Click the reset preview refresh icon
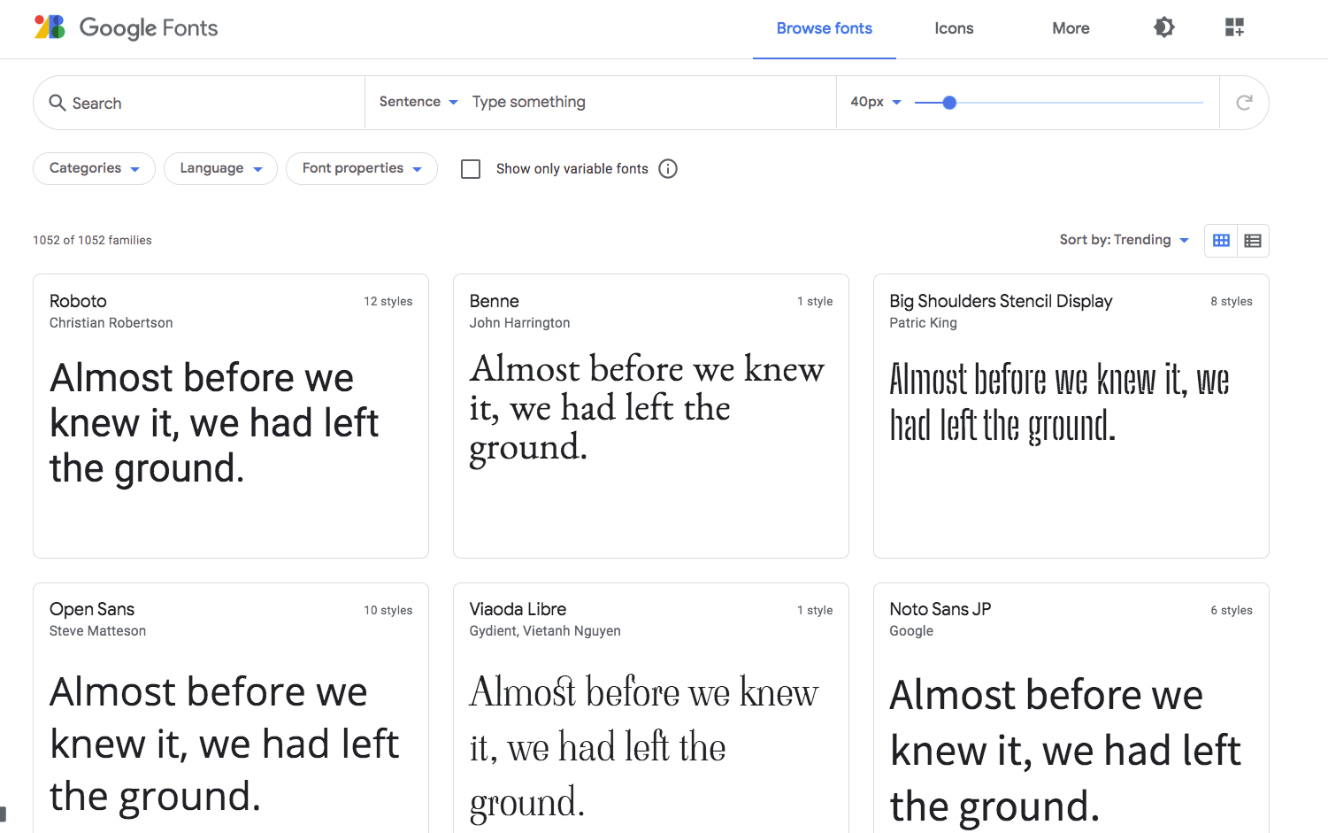 point(1244,103)
